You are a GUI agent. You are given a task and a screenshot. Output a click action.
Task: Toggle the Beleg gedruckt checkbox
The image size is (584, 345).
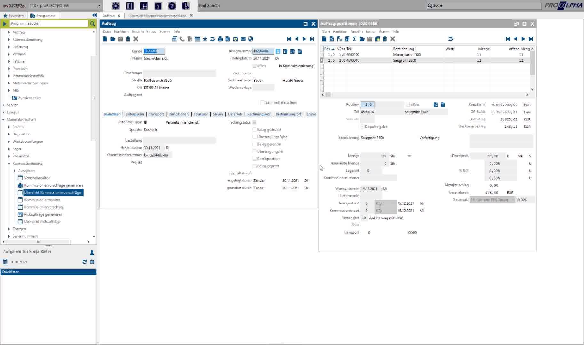click(255, 129)
